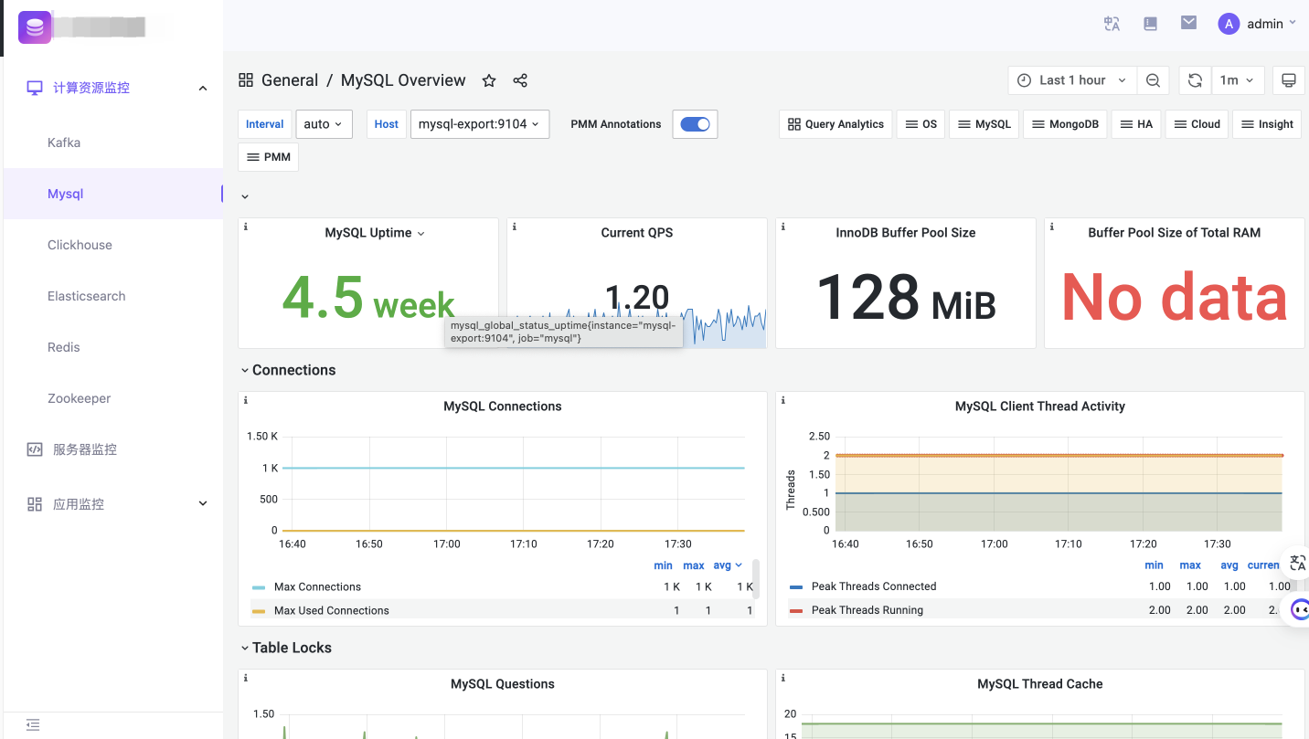Open the documentation book icon
Image resolution: width=1309 pixels, height=739 pixels.
point(1151,24)
